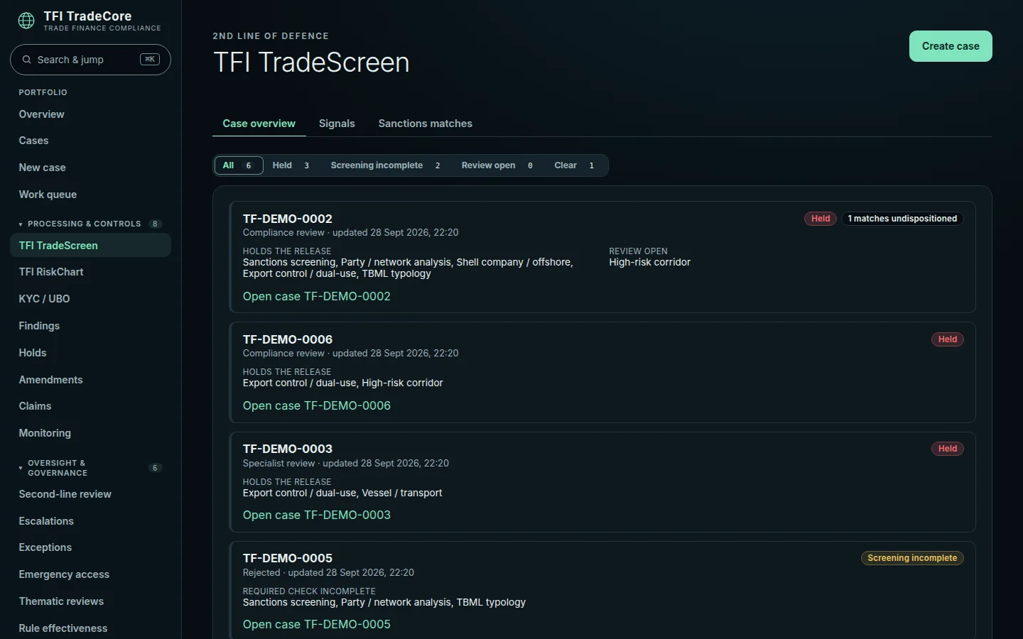The height and width of the screenshot is (639, 1023).
Task: Switch to the Signals tab
Action: tap(337, 124)
